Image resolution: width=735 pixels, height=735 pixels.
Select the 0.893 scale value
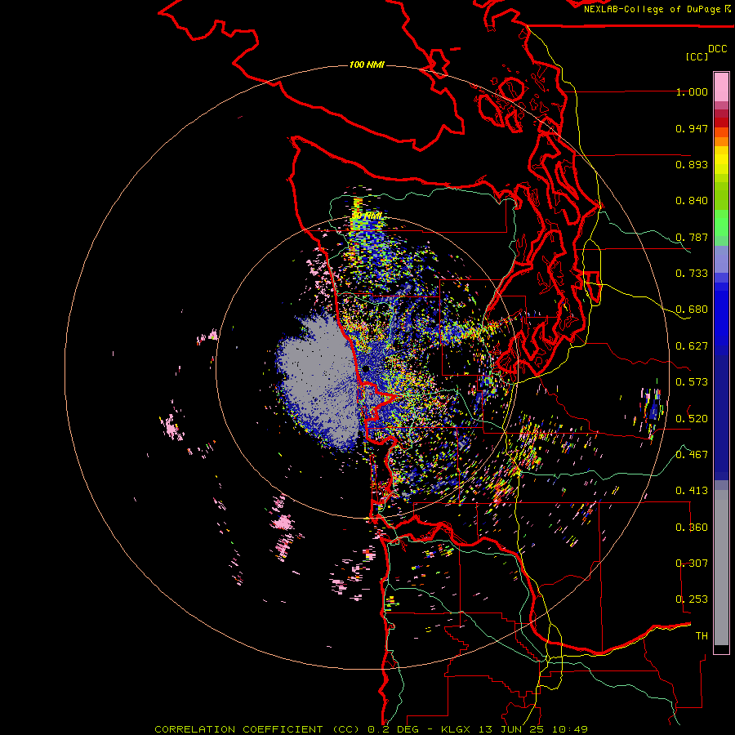pyautogui.click(x=692, y=164)
